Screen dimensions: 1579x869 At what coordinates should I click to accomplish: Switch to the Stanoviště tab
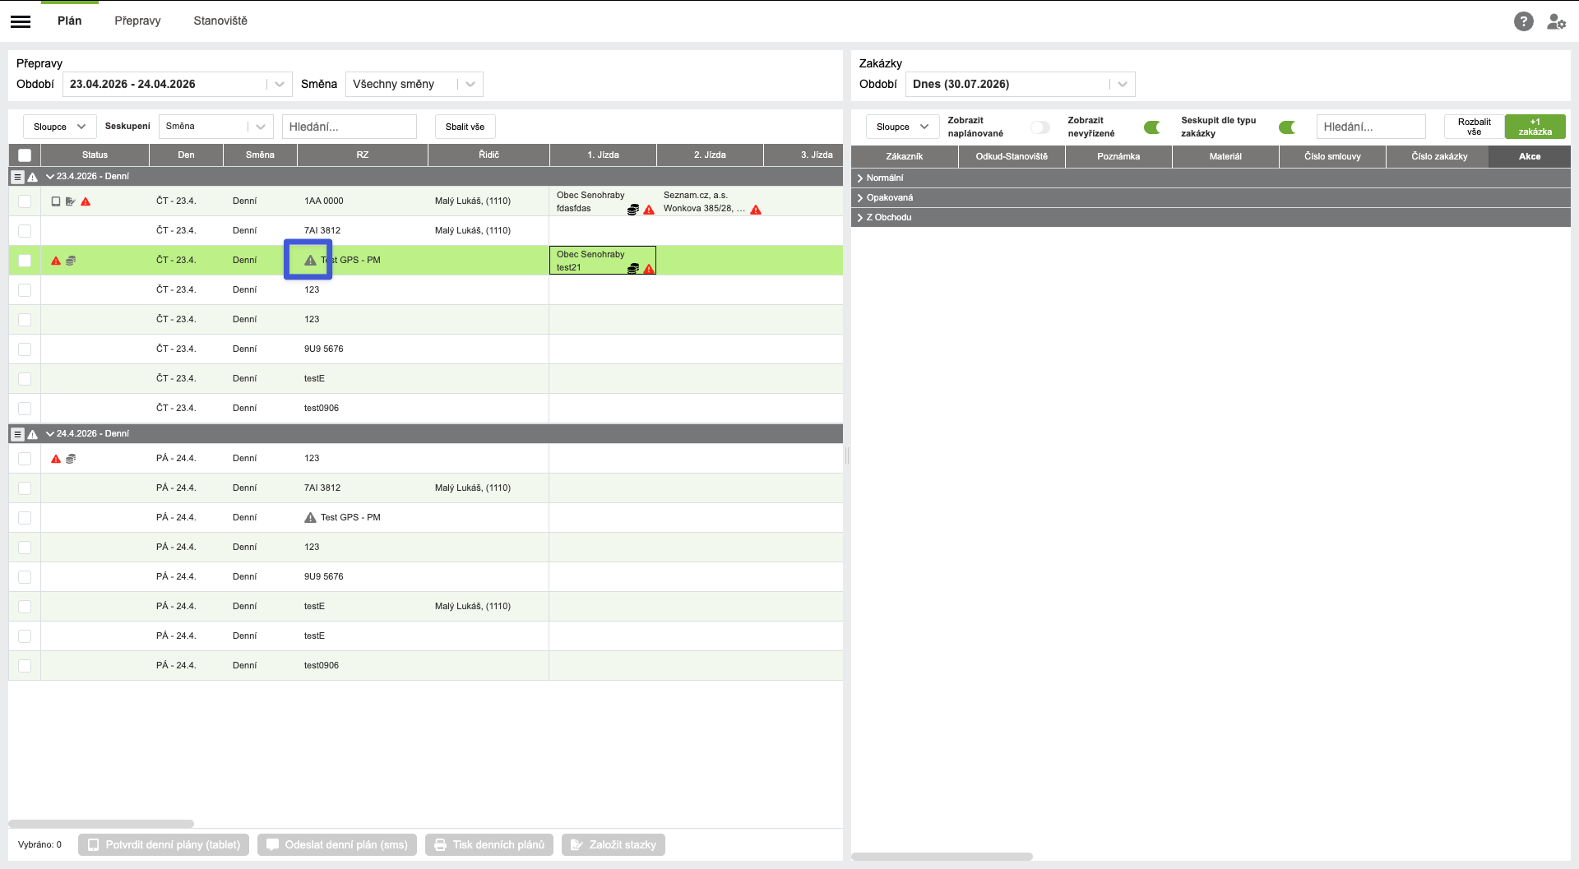(220, 21)
